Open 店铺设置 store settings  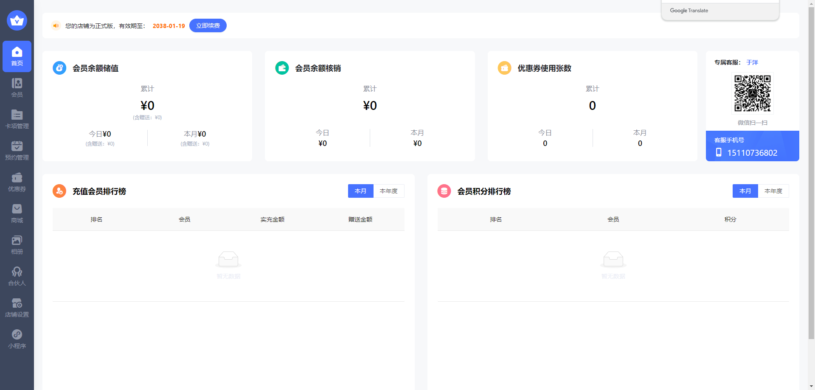17,308
